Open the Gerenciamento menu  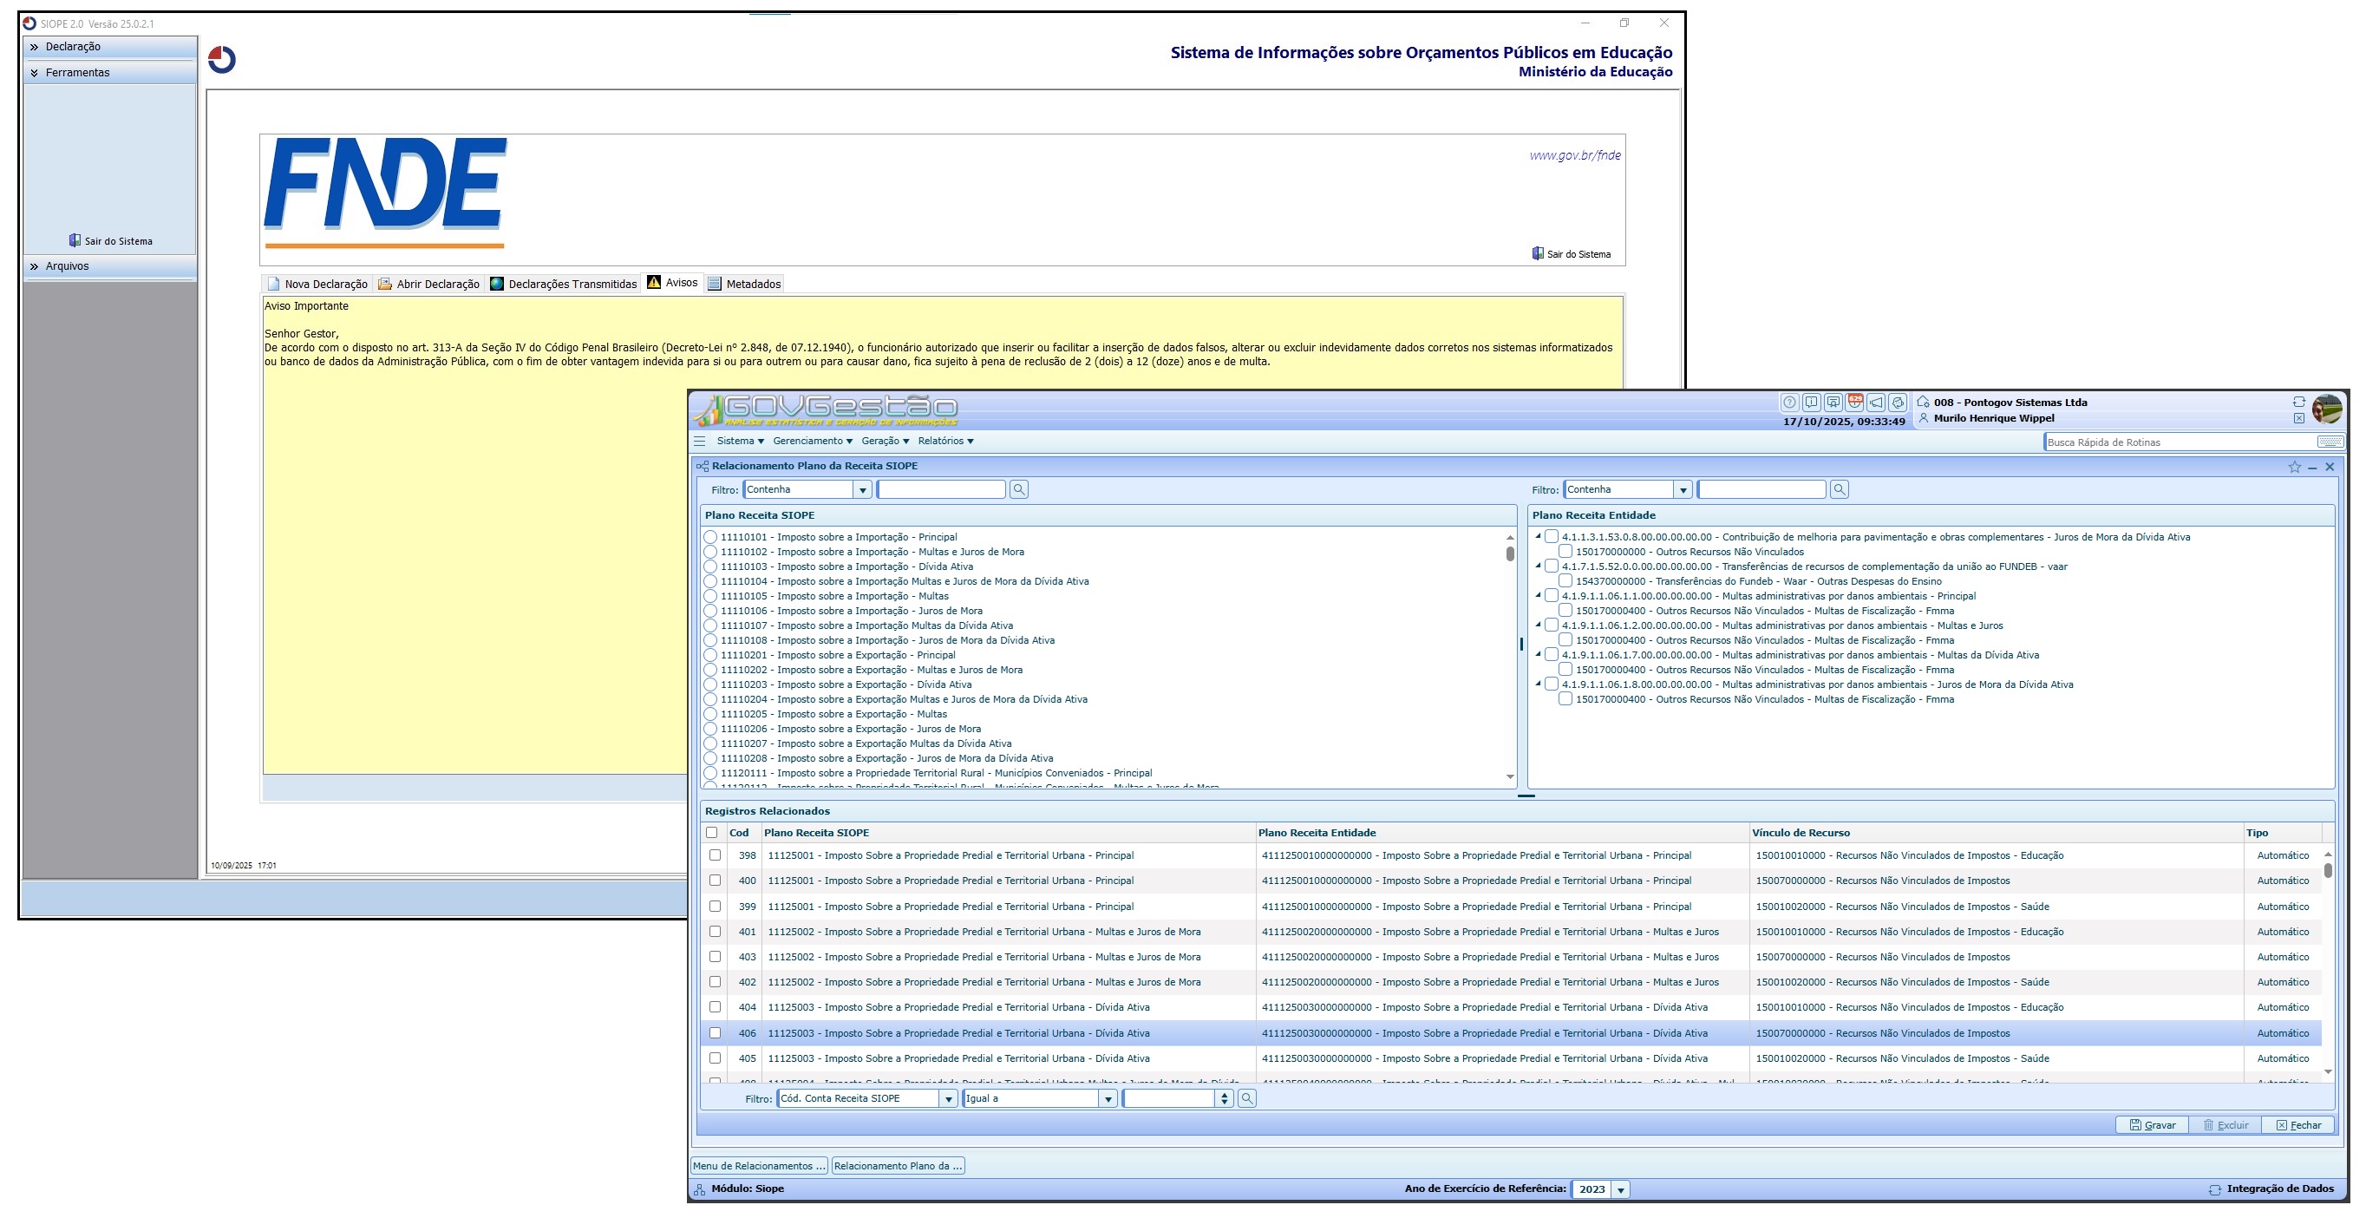click(x=812, y=442)
